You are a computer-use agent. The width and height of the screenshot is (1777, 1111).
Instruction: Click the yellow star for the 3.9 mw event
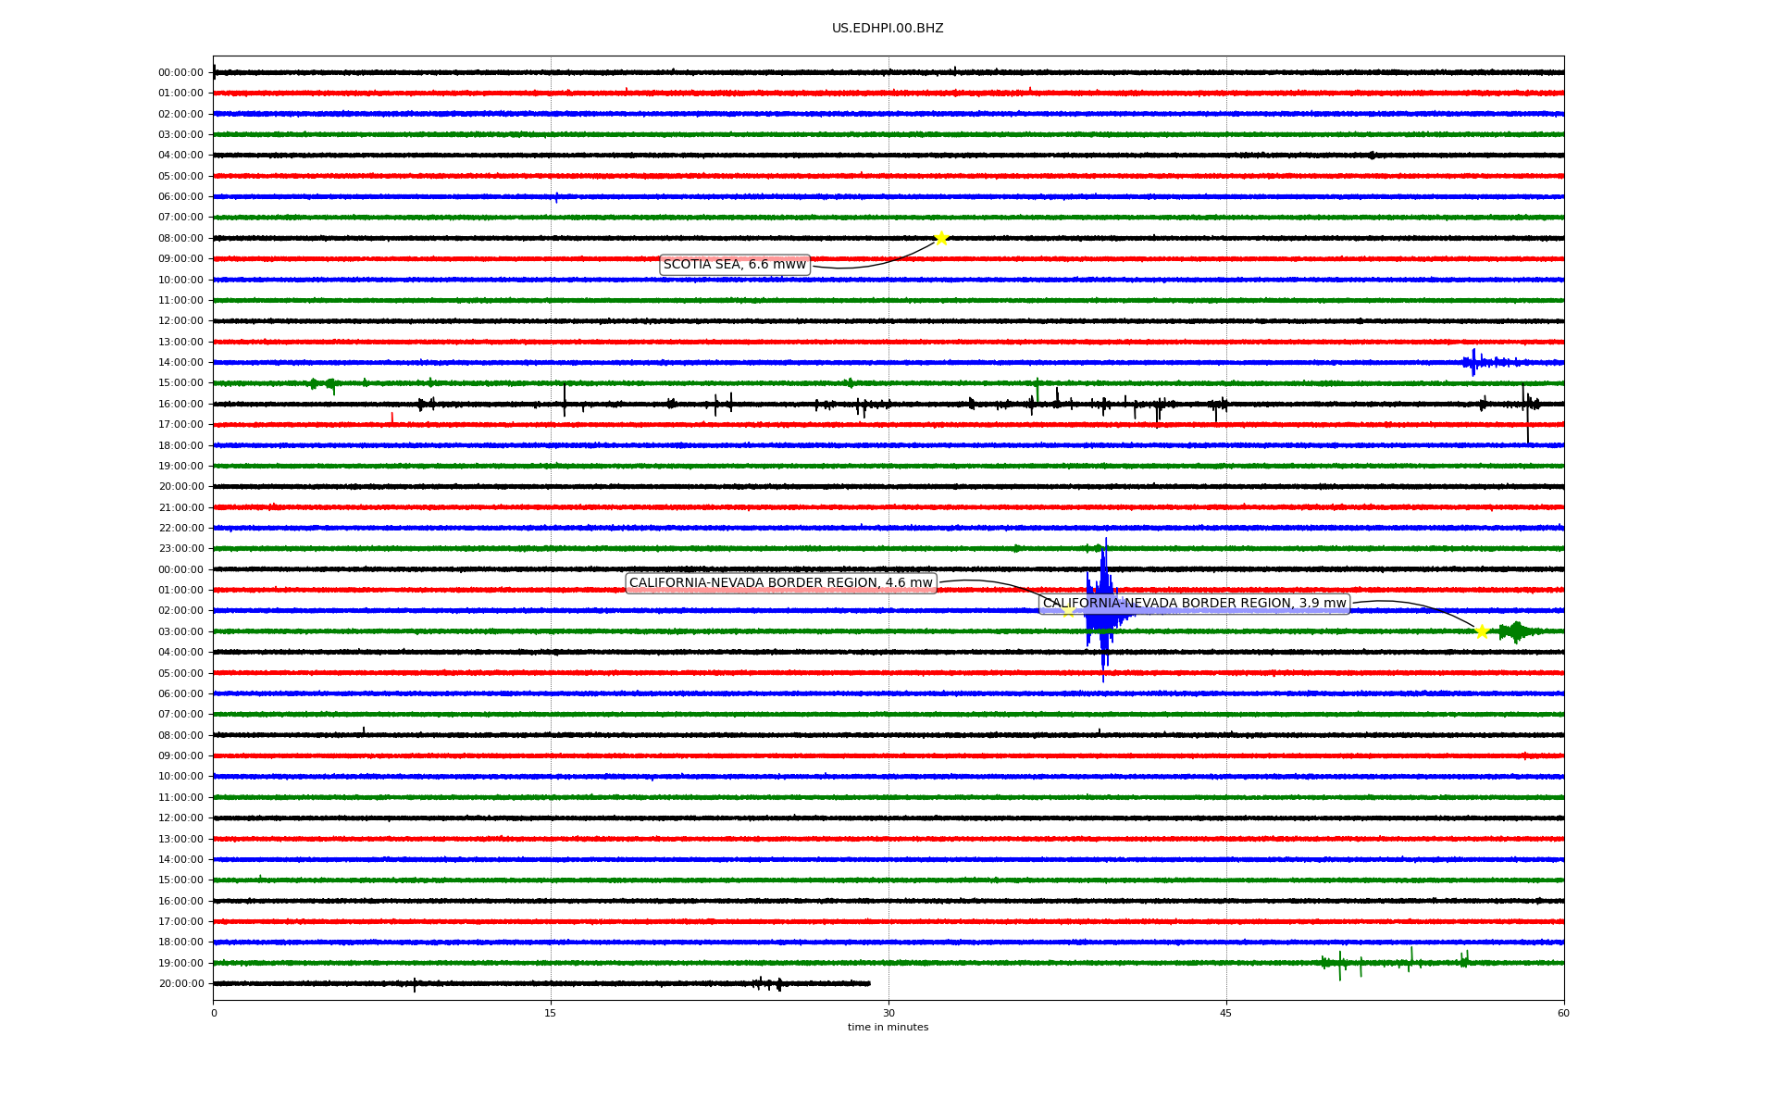1482,631
